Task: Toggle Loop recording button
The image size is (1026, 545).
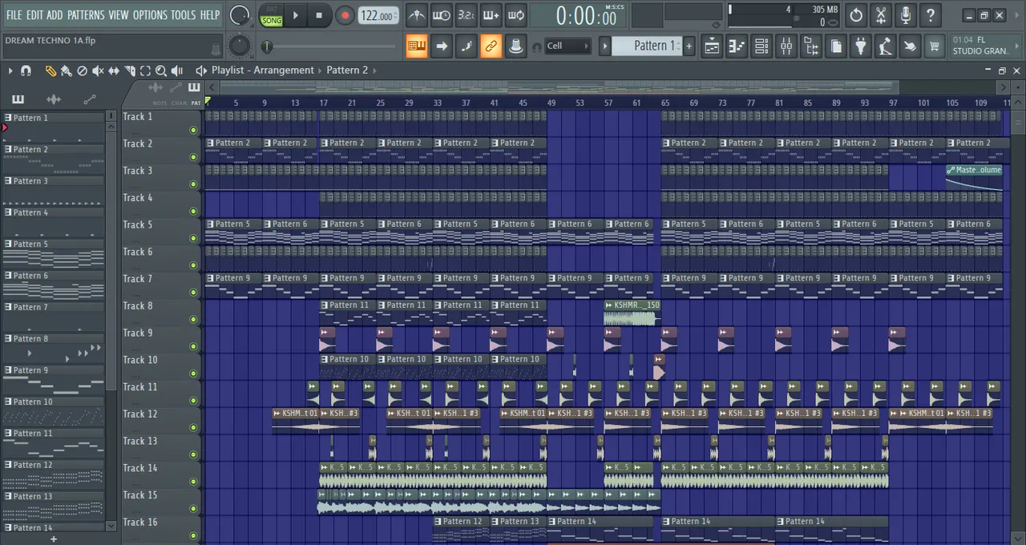Action: (x=515, y=15)
